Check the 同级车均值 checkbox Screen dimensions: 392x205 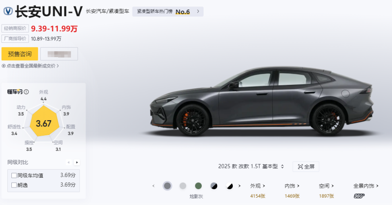14,176
